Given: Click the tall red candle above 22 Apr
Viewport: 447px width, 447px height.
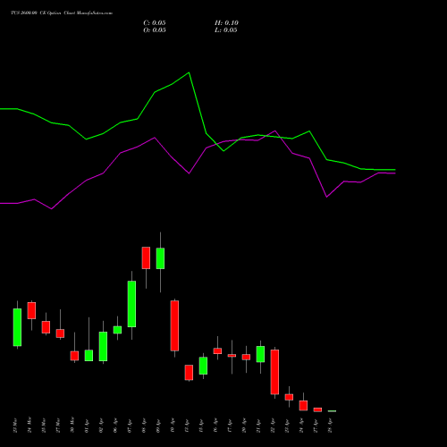Looking at the screenshot, I should pos(274,372).
